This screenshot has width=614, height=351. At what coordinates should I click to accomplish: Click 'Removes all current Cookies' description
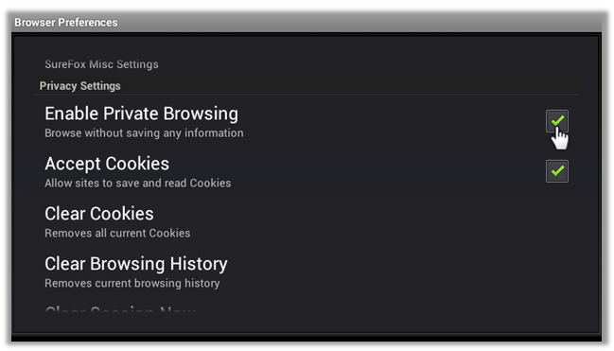point(117,233)
